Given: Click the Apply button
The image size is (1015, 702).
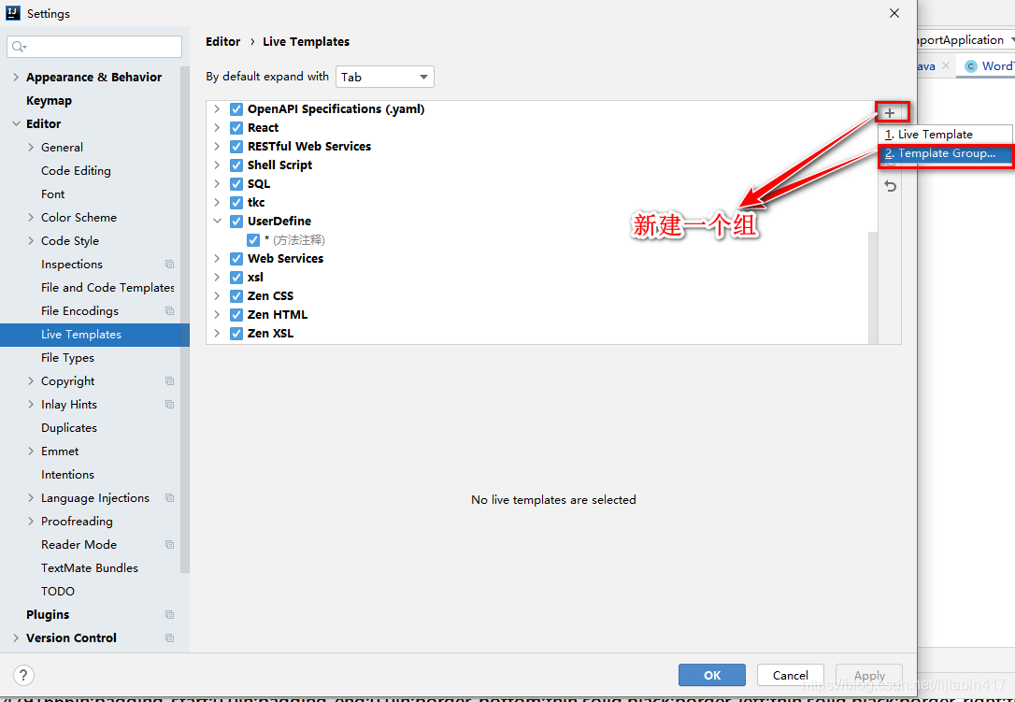Looking at the screenshot, I should 869,676.
